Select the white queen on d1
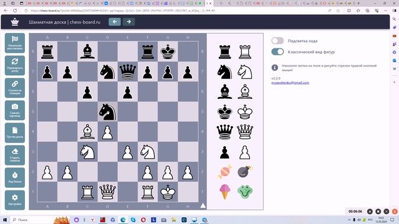 107,192
